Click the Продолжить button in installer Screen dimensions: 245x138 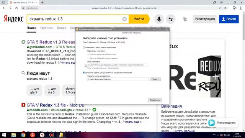155,100
